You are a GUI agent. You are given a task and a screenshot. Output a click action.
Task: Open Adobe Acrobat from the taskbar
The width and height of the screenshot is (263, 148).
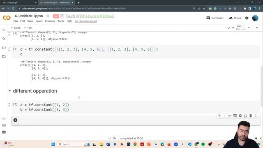click(x=142, y=144)
